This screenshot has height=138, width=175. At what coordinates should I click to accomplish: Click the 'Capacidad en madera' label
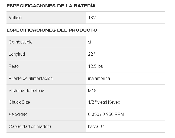[30, 126]
